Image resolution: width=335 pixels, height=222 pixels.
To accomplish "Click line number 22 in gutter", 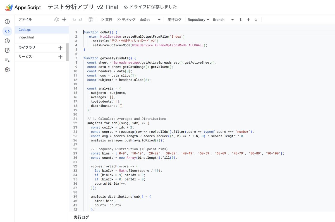I will pos(75,123).
